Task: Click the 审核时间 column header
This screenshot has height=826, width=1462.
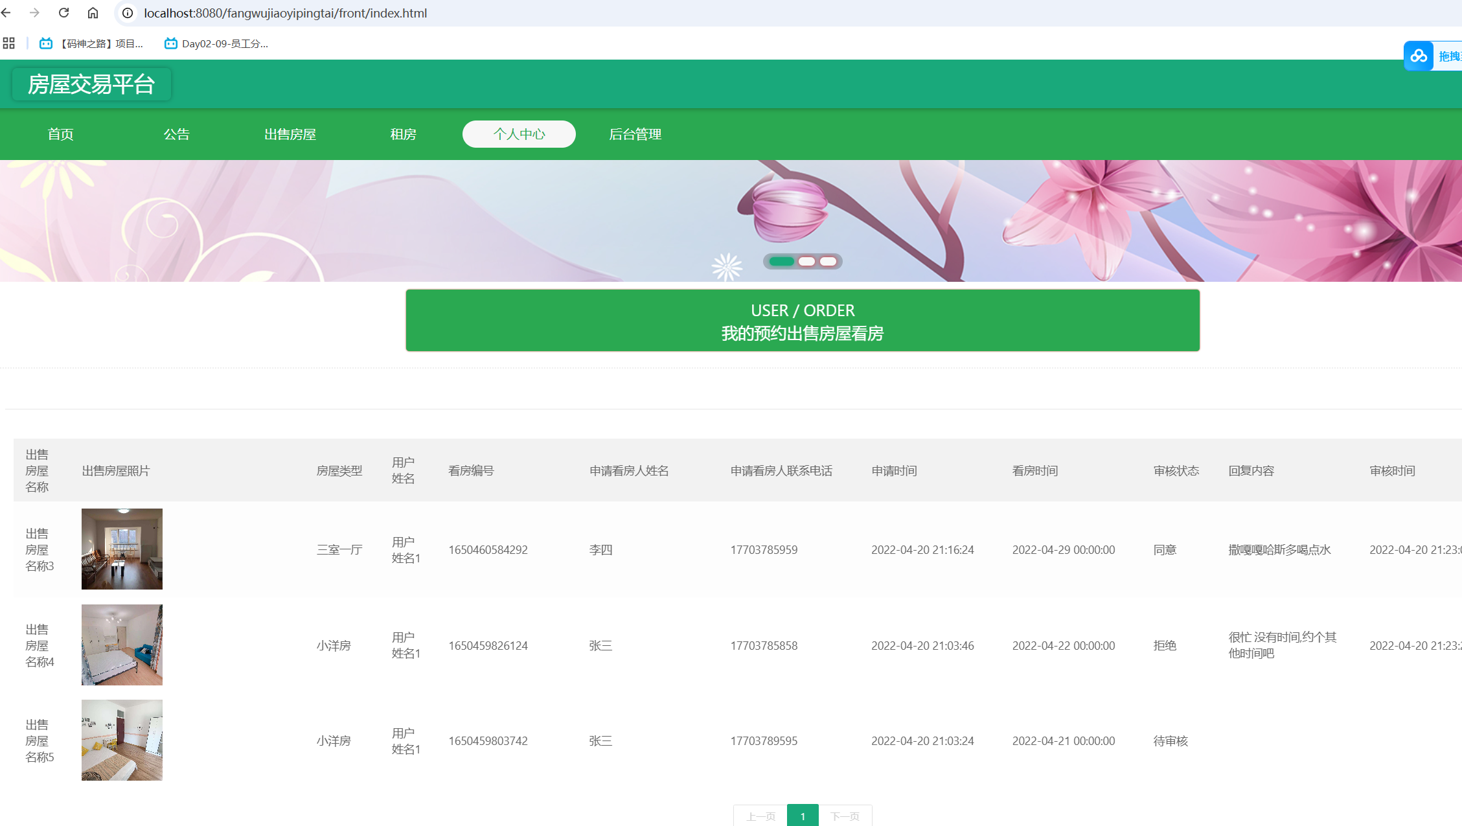Action: 1392,471
